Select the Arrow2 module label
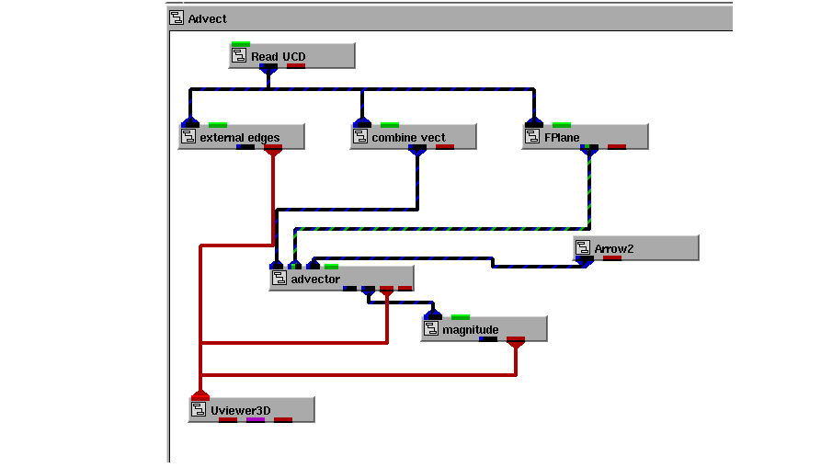This screenshot has height=468, width=821. point(613,248)
